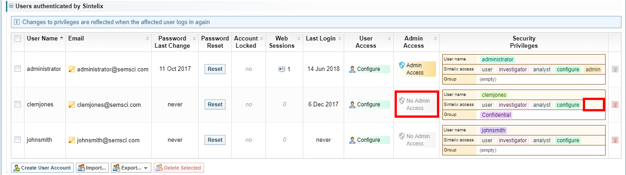The image size is (626, 175).
Task: Click the administrator user name tag
Action: pyautogui.click(x=497, y=60)
